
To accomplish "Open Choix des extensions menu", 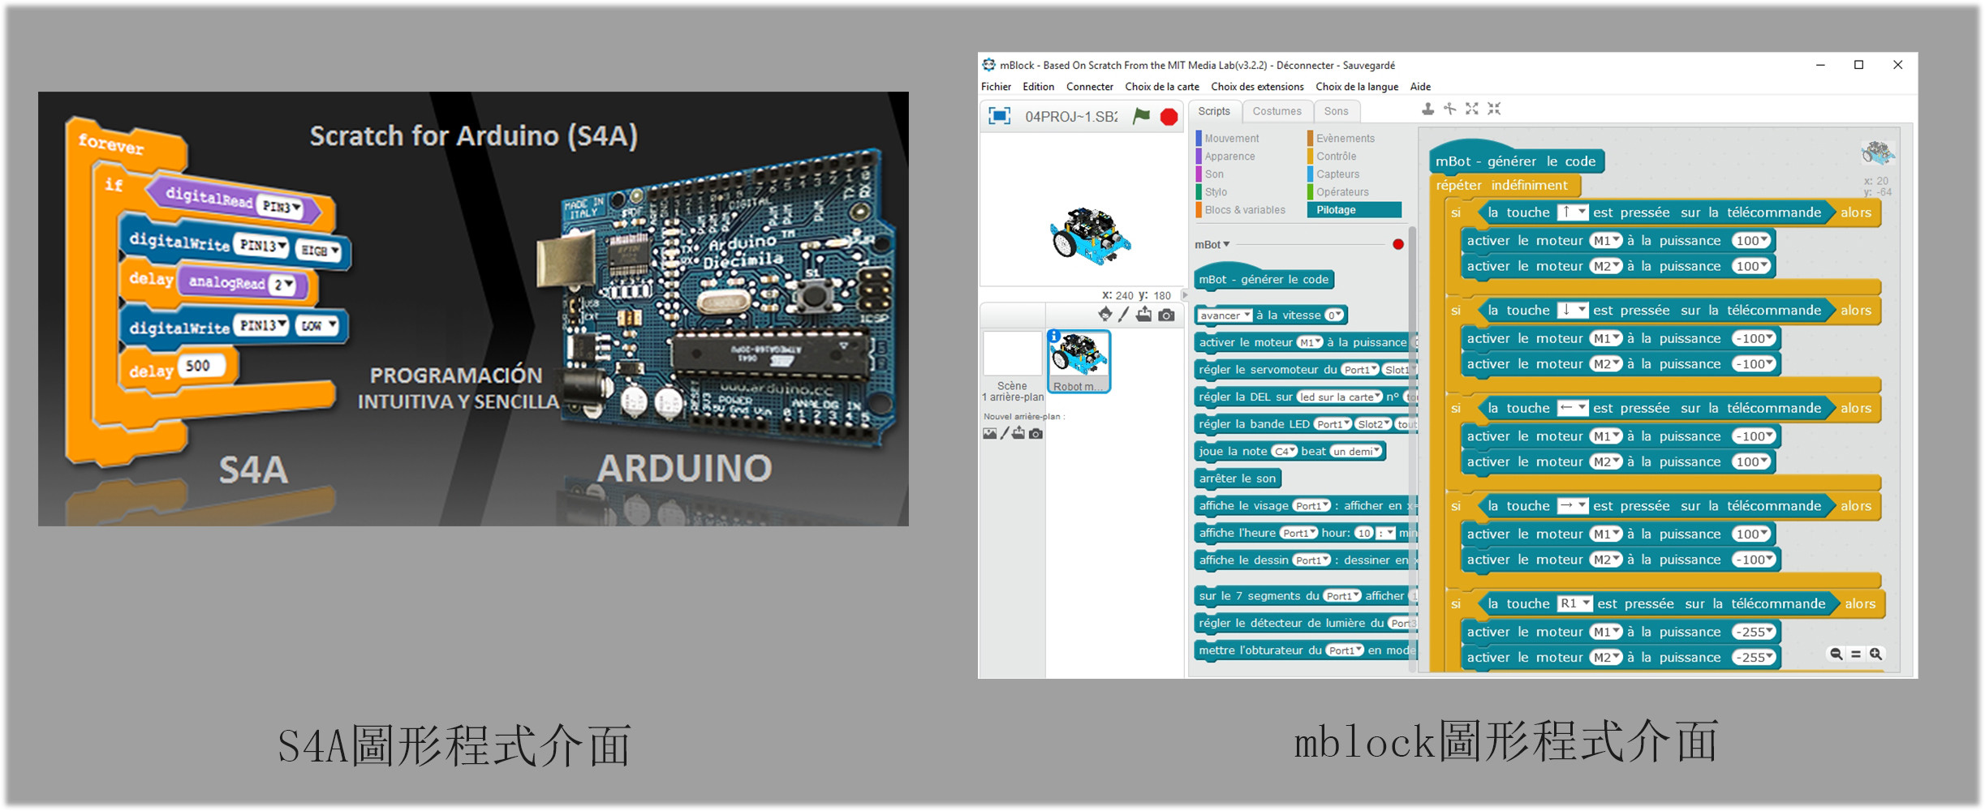I will point(1257,87).
